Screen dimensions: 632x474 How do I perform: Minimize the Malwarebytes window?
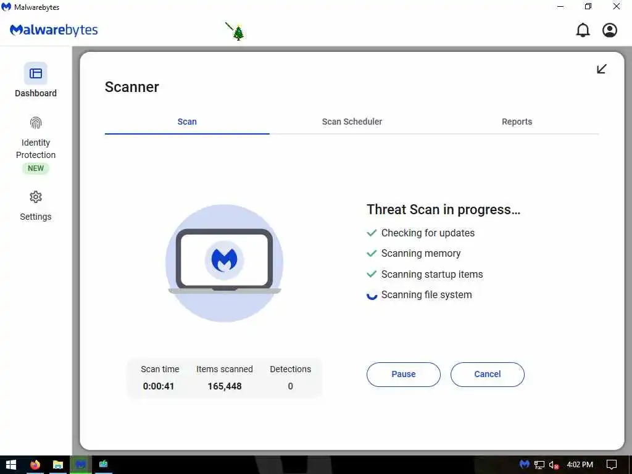560,6
